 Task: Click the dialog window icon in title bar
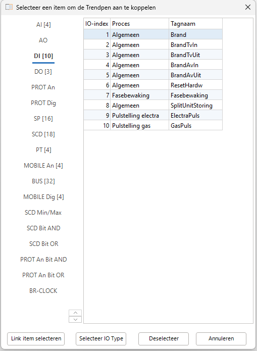[x=9, y=7]
